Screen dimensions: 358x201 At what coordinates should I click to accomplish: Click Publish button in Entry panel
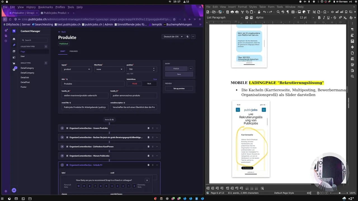(176, 69)
